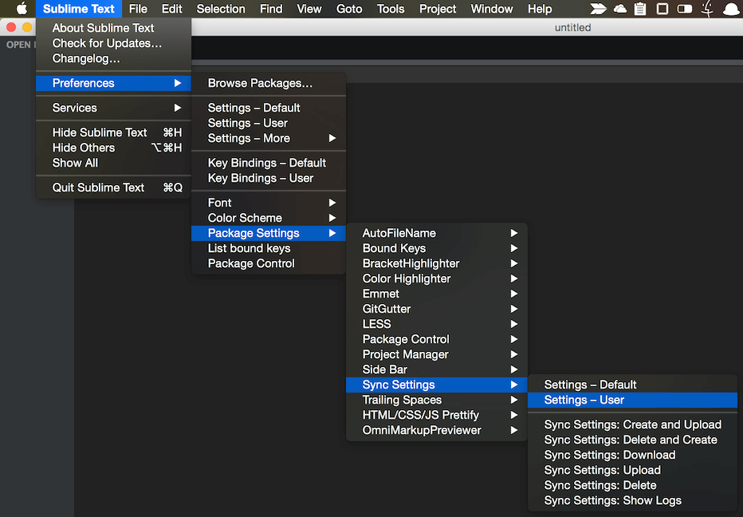The image size is (743, 517).
Task: Expand the Project Manager package settings
Action: [437, 354]
